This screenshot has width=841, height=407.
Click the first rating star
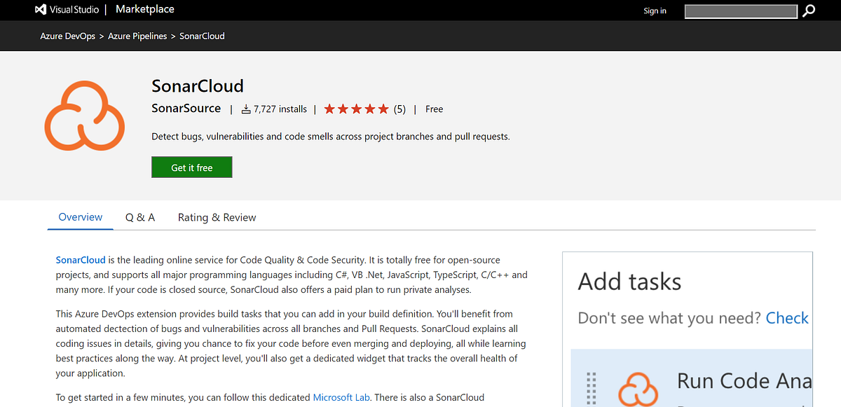coord(329,109)
